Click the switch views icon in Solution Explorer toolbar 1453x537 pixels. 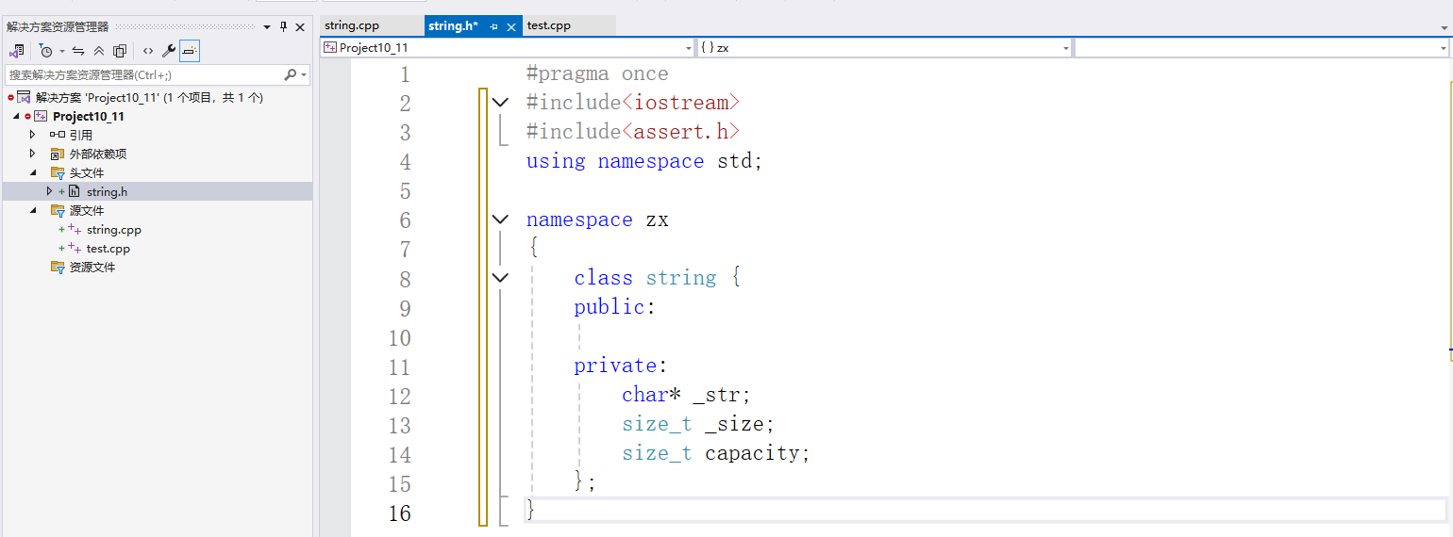click(16, 51)
